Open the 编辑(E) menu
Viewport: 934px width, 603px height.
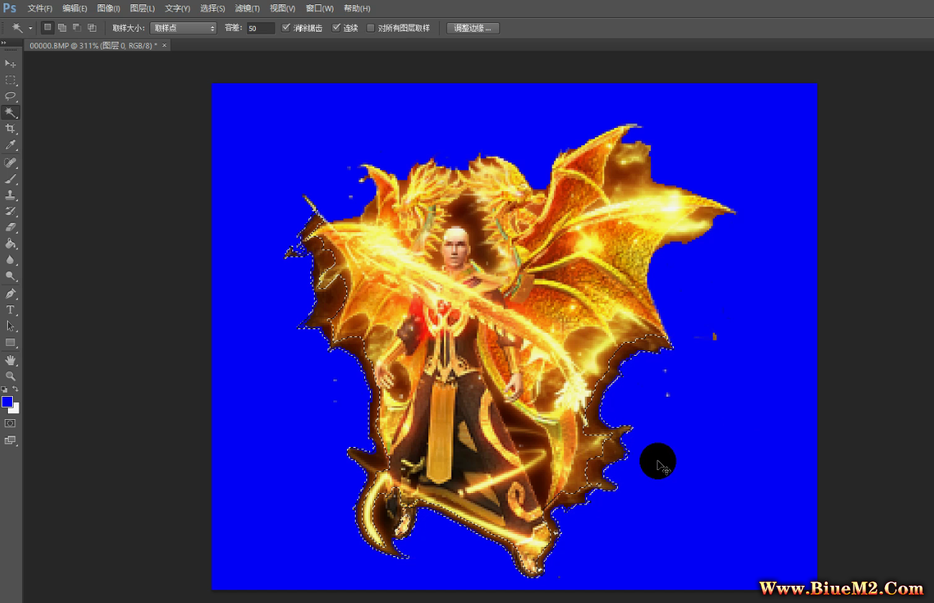tap(75, 9)
